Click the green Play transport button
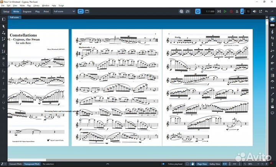The image size is (276, 167). click(x=225, y=12)
